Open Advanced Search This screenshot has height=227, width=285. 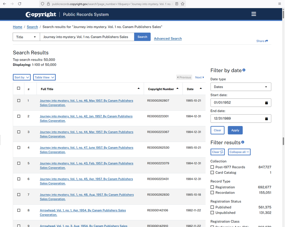coord(168,39)
